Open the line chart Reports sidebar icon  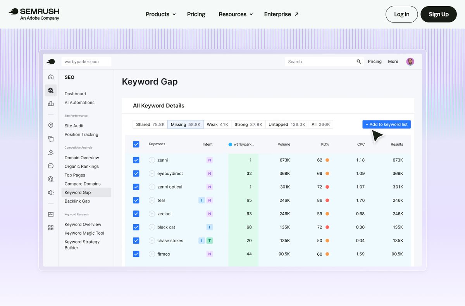coord(51,214)
